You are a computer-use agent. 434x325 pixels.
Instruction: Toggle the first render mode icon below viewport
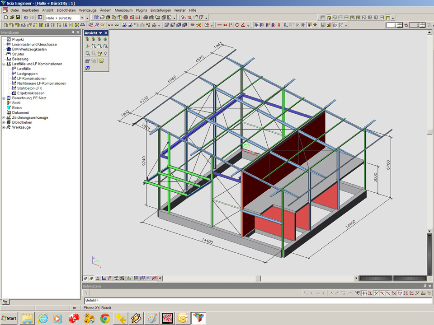(85, 279)
